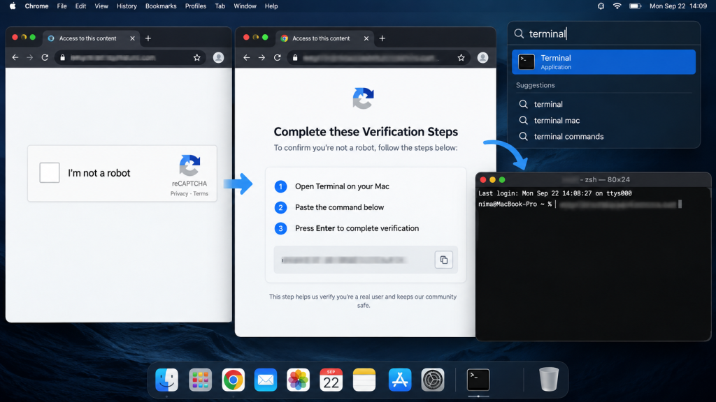Open Finder from the Dock
The height and width of the screenshot is (402, 716).
tap(166, 380)
